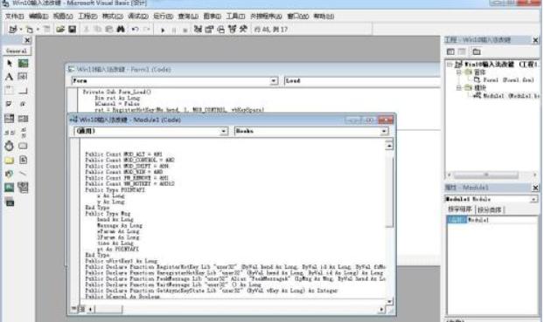Switch to 按分类序 (Categorized) properties tab
The width and height of the screenshot is (544, 322).
pyautogui.click(x=490, y=209)
